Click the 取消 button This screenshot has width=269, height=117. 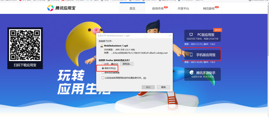(x=163, y=87)
